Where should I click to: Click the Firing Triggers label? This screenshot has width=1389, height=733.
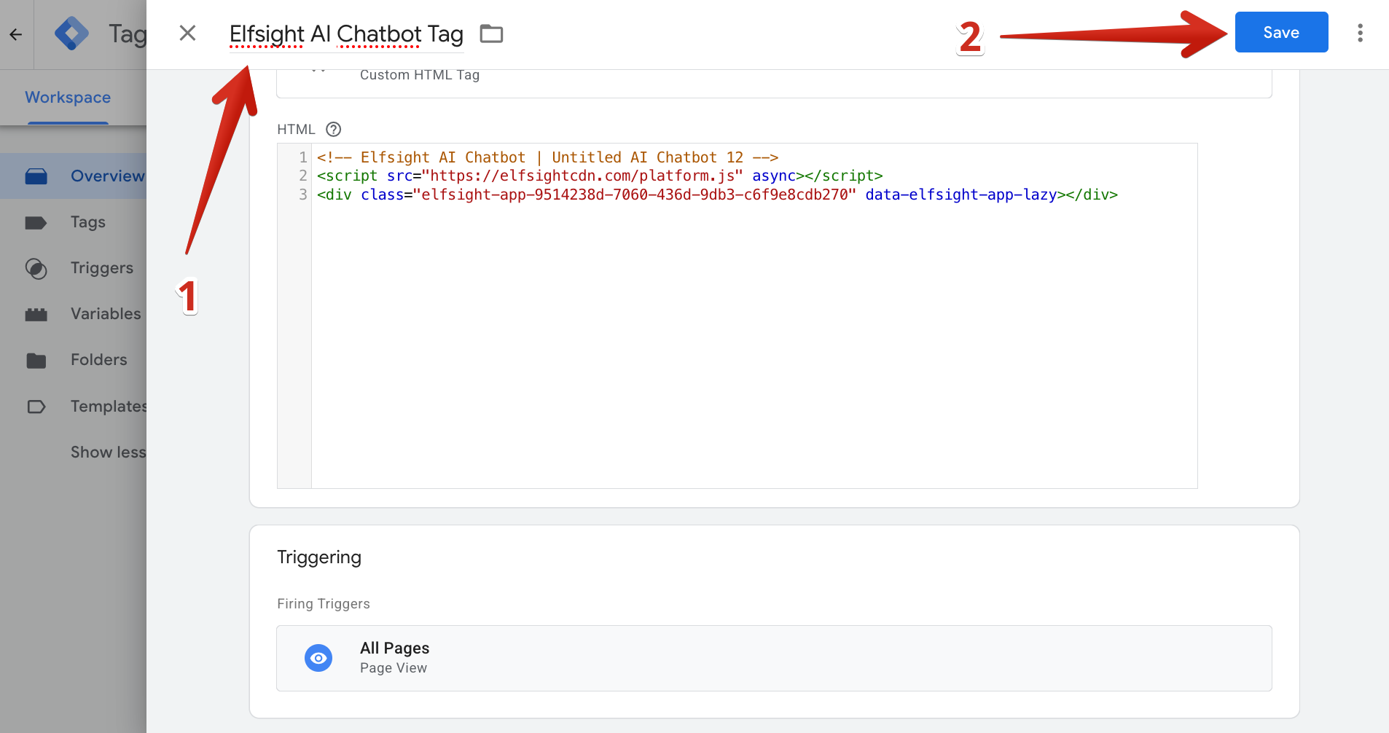tap(324, 603)
